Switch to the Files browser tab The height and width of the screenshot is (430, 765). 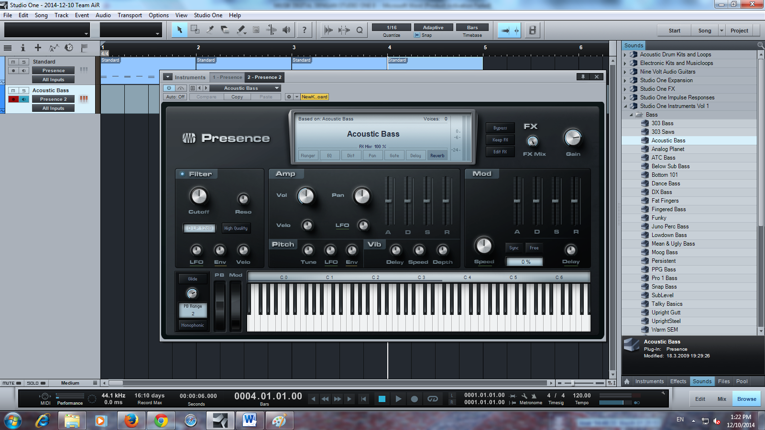tap(724, 381)
